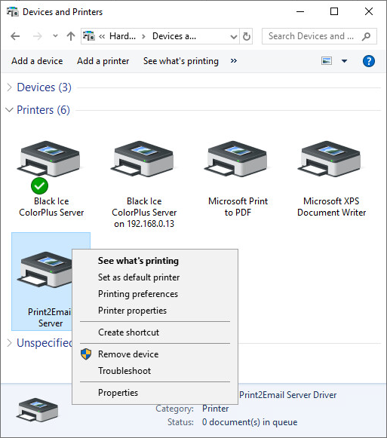Image resolution: width=387 pixels, height=438 pixels.
Task: Select Black Ice ColorPlus Server on 192.168.0.13 printer
Action: (x=144, y=185)
